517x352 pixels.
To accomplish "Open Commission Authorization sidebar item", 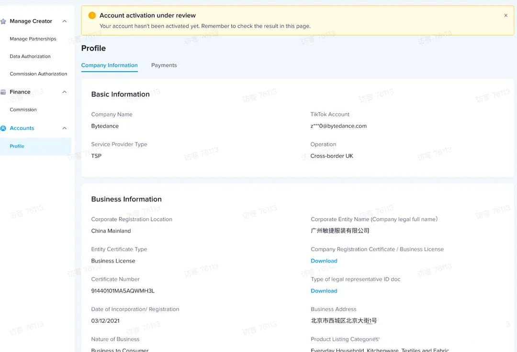I will coord(38,74).
